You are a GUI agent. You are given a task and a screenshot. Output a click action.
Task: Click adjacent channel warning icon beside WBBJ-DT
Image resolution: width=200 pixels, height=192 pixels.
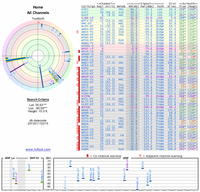77,62
